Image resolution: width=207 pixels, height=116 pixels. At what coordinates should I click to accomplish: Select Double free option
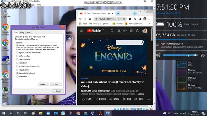pos(22,77)
